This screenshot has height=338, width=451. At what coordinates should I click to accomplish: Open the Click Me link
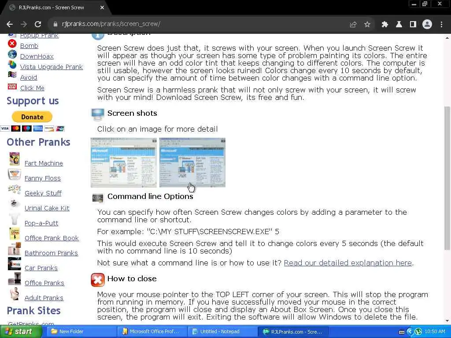pyautogui.click(x=32, y=88)
